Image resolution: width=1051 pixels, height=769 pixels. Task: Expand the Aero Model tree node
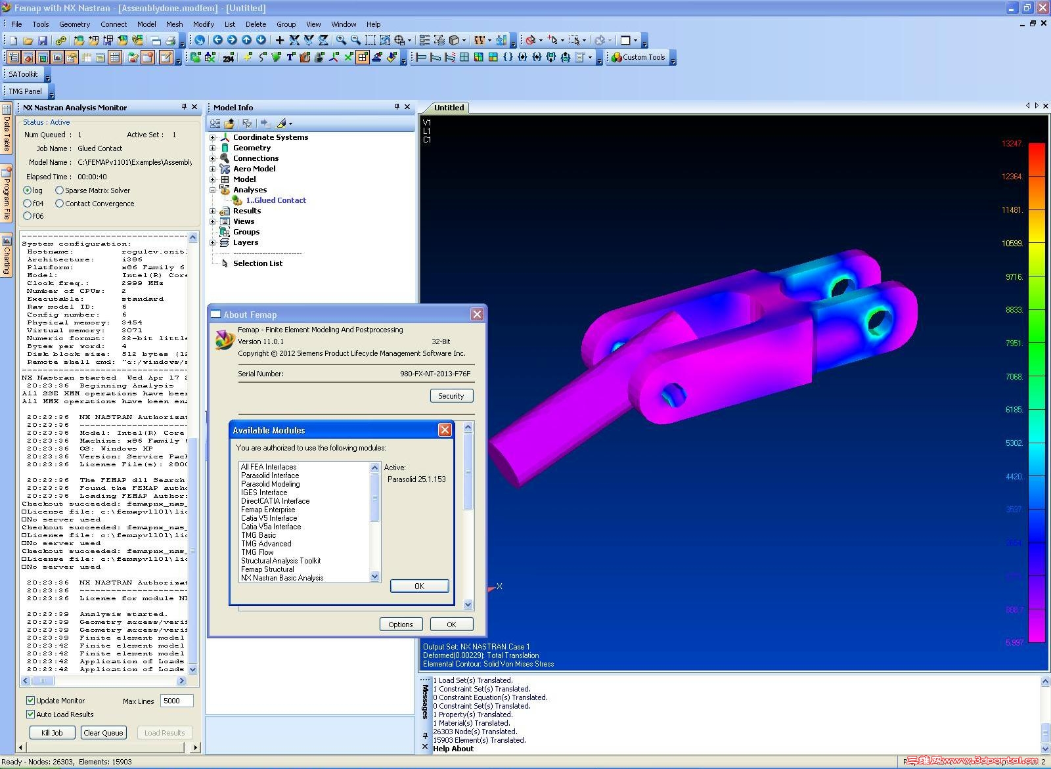pos(212,169)
